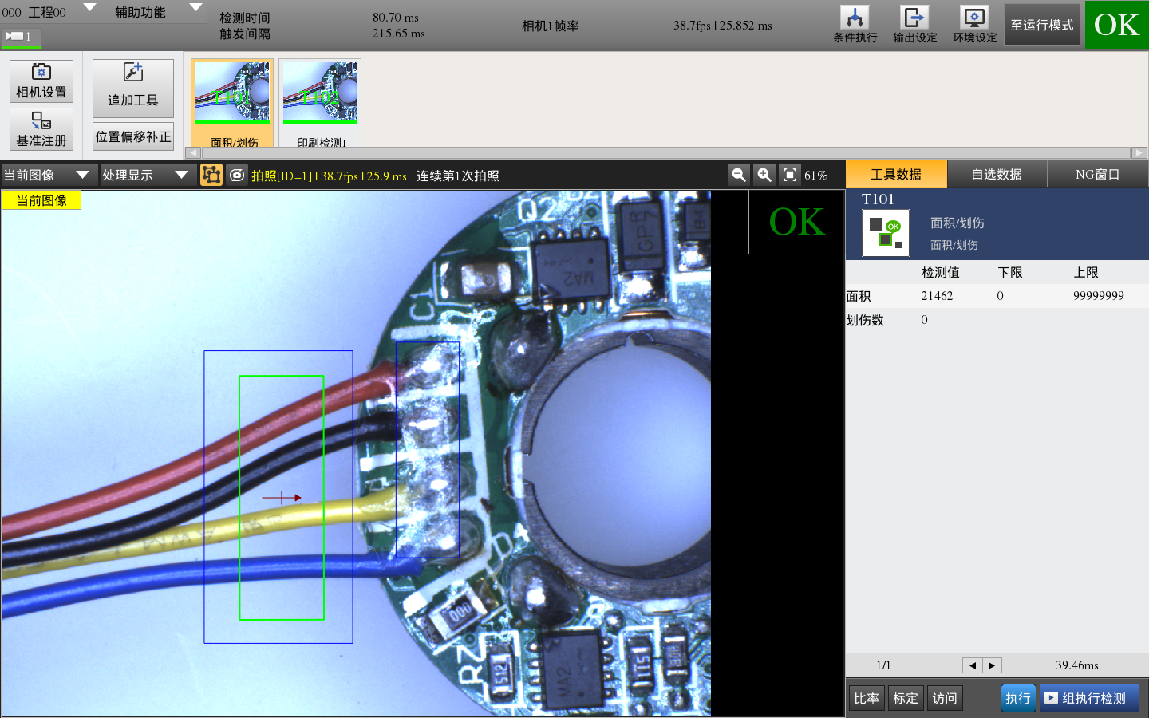Toggle the orange ROI display button
The height and width of the screenshot is (718, 1149).
coord(211,175)
